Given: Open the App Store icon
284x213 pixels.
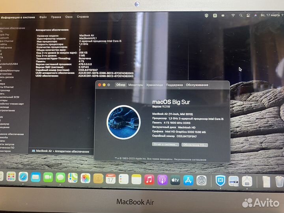Looking at the screenshot, I should pos(188,180).
